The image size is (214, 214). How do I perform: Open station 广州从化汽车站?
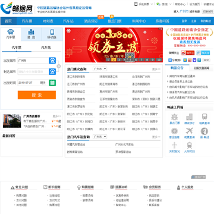tap(124, 144)
